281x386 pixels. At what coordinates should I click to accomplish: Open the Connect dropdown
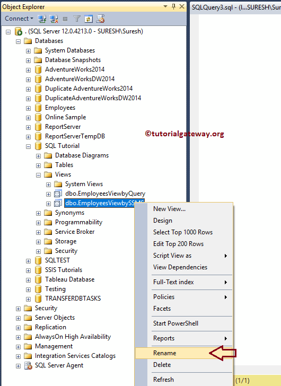click(x=19, y=19)
